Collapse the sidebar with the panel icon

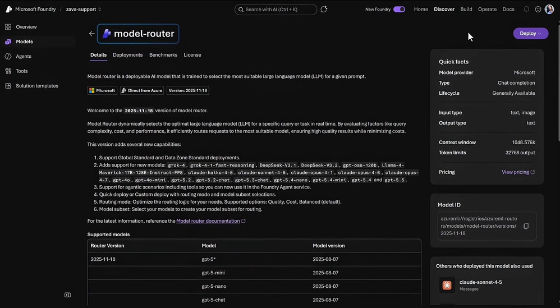[x=67, y=295]
